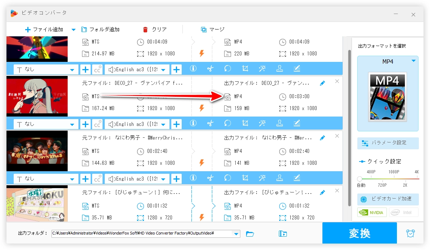Rename the なにわ男子 output file with pencil icon
Screen dimensions: 430x250
pos(322,138)
